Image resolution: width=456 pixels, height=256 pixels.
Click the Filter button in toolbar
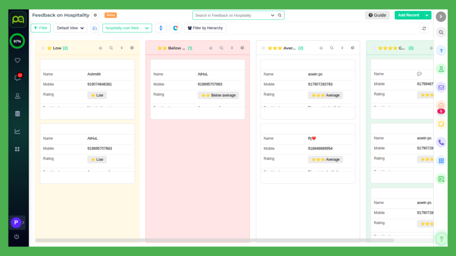click(41, 28)
